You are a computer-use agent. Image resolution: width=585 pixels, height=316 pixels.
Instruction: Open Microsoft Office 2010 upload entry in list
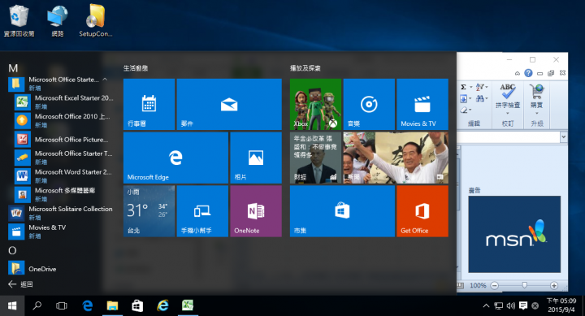click(x=63, y=120)
